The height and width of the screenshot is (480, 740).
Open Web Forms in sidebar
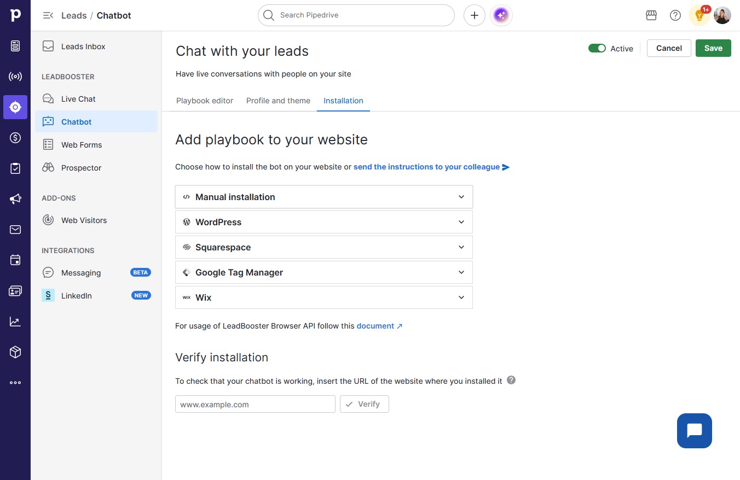96,145
